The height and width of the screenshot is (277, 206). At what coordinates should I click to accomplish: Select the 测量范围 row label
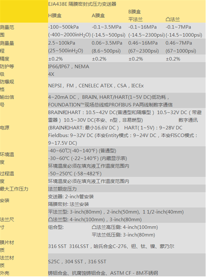click(7, 31)
